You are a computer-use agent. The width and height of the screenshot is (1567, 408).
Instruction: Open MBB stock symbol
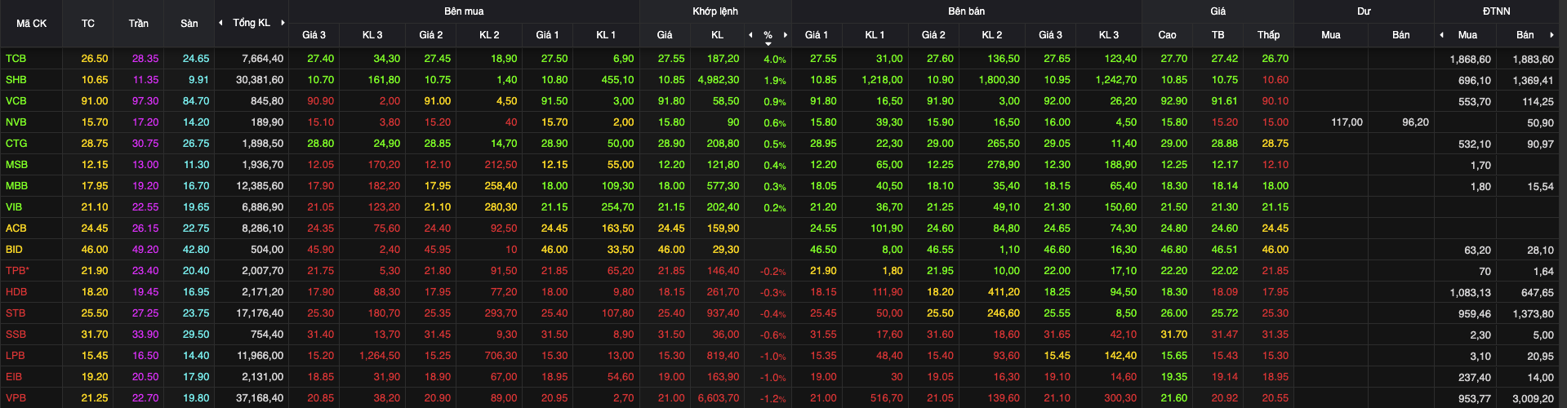coord(16,186)
